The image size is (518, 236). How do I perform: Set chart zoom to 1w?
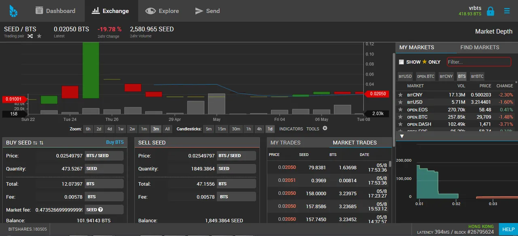(121, 129)
